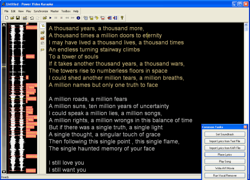This screenshot has height=180, width=250.
Task: Open the File menu
Action: click(x=6, y=11)
